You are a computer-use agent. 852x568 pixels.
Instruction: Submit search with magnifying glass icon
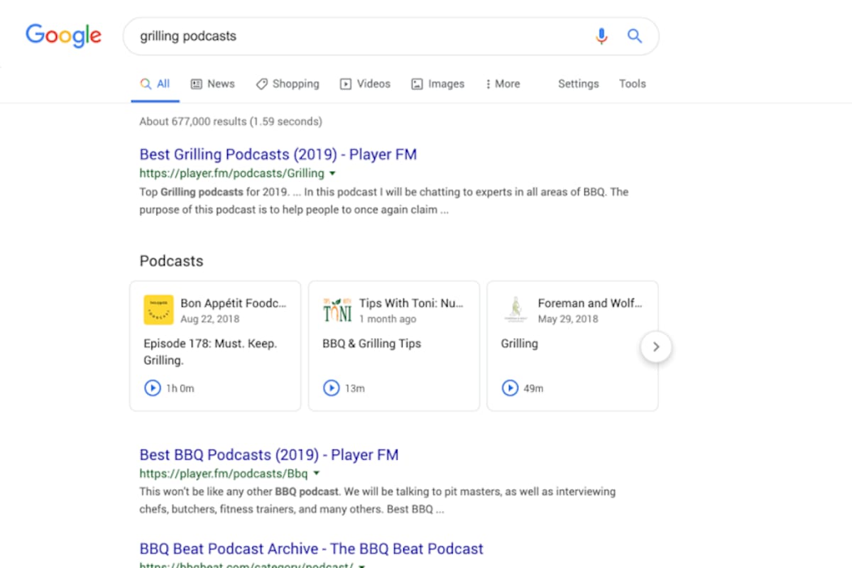pyautogui.click(x=635, y=36)
